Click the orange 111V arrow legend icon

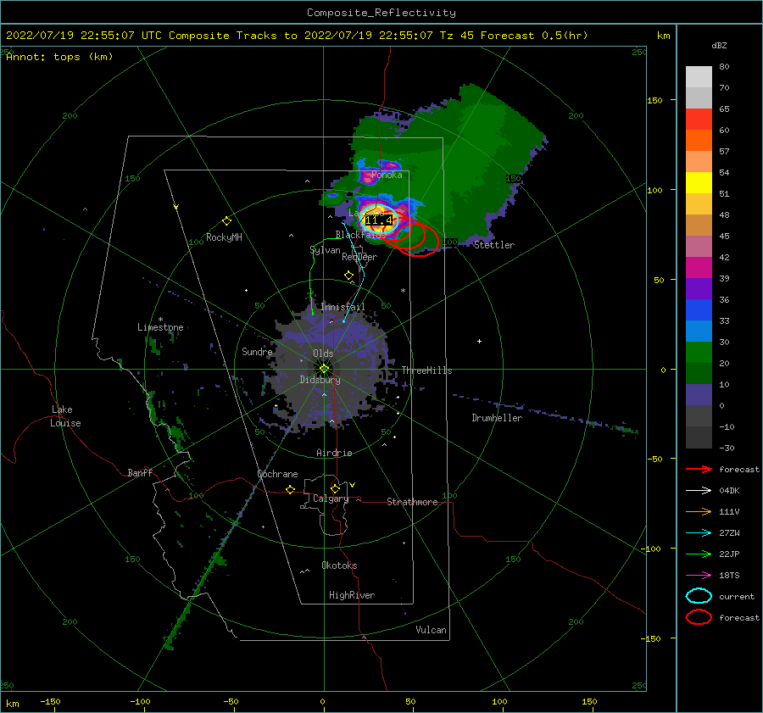(x=699, y=511)
